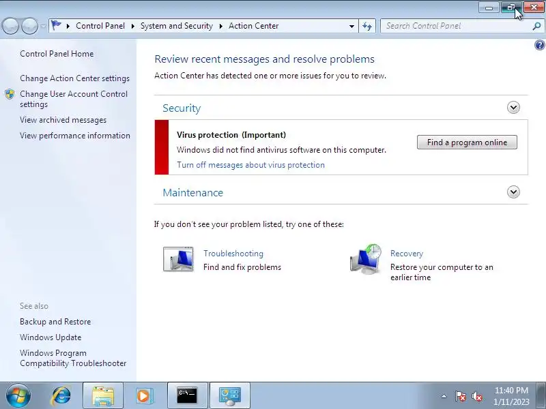Open Windows Program Compatibility Troubleshooter link
Image resolution: width=546 pixels, height=409 pixels.
(x=73, y=358)
